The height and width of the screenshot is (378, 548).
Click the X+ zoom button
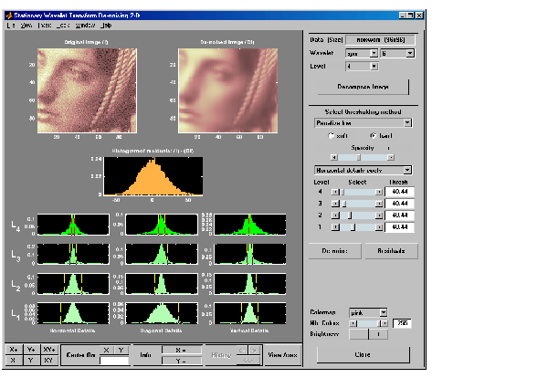pos(14,350)
